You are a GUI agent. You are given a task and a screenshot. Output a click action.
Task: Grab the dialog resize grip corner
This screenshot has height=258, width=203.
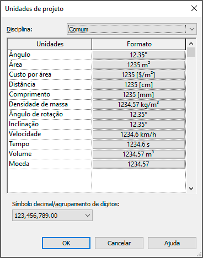[x=199, y=254]
